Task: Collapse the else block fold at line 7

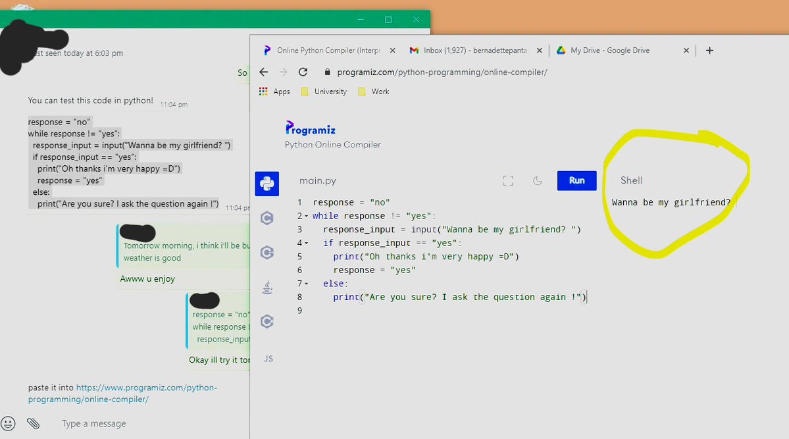Action: [x=308, y=283]
